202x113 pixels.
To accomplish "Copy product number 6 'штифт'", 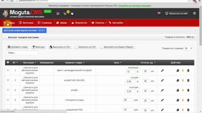I will click(x=178, y=90).
